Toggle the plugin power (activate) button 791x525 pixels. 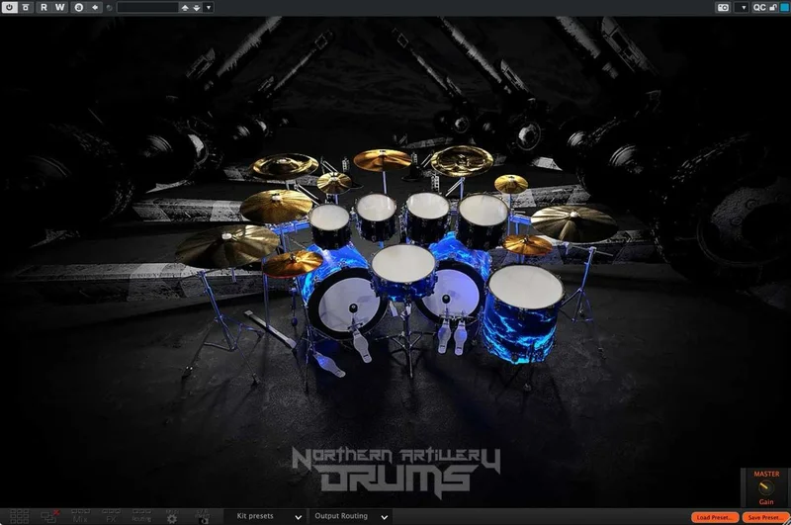coord(9,7)
